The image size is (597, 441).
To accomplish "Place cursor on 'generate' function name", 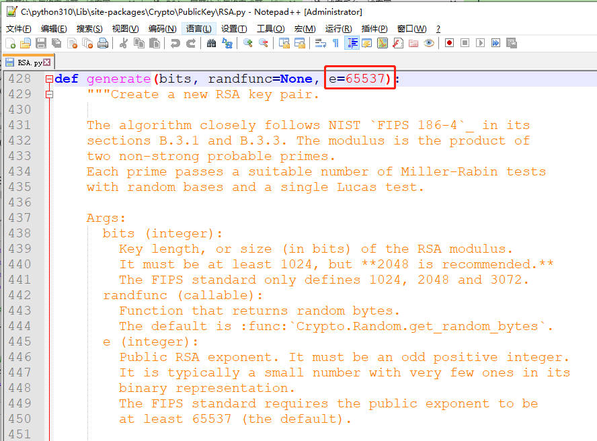I will (x=118, y=79).
